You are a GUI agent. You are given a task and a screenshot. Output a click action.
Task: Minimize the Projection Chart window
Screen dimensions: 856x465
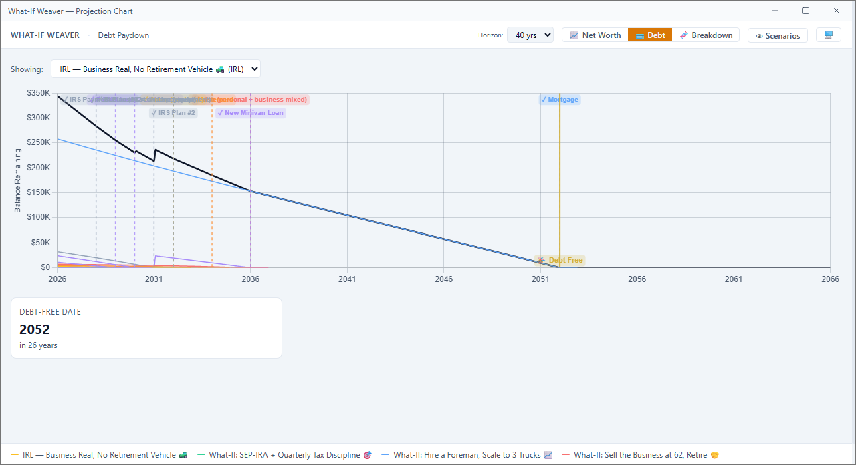[x=775, y=11]
